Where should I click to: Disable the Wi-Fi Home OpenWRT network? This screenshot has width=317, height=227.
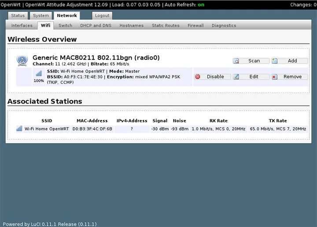(212, 77)
